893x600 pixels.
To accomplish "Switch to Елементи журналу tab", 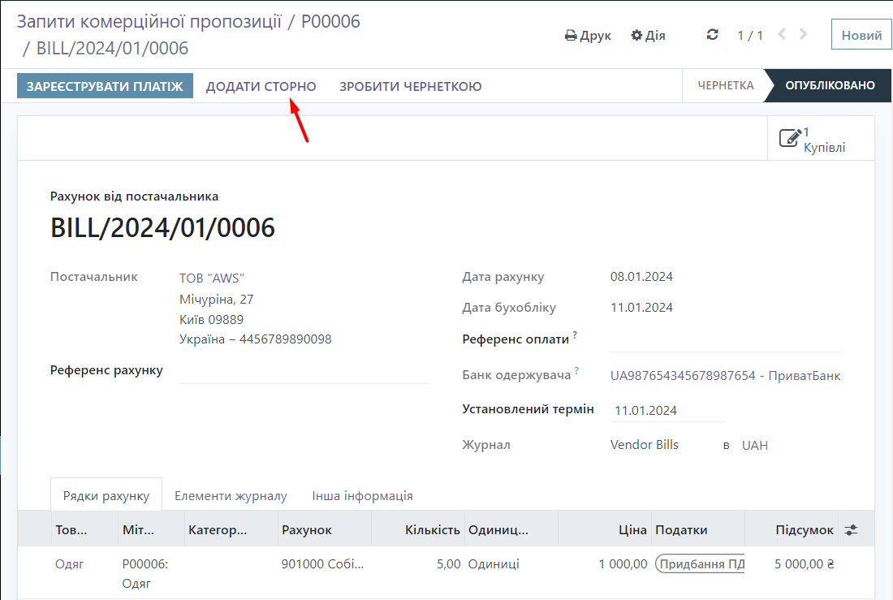I will pos(231,495).
